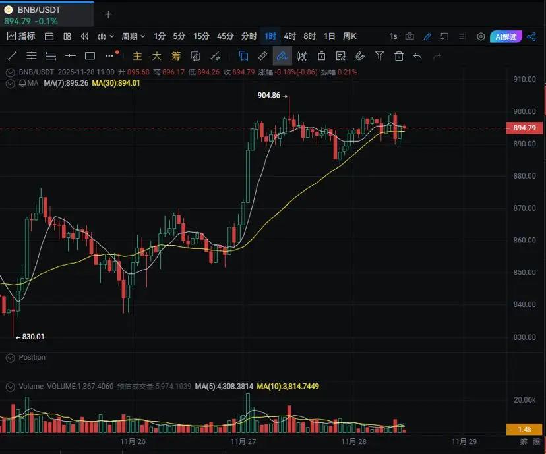Select the horizontal segment line tool
Viewport: 546px width, 454px height.
coord(71,55)
